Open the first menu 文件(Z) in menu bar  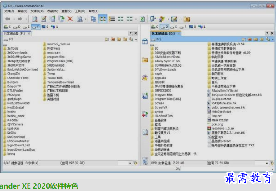click(9, 11)
